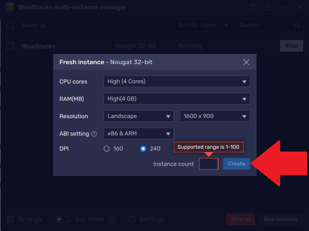309x231 pixels.
Task: Open the hamburger menu in the title bar
Action: [269, 7]
